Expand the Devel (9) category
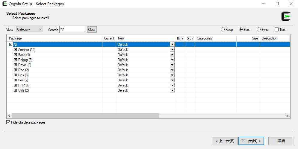 (x=15, y=65)
